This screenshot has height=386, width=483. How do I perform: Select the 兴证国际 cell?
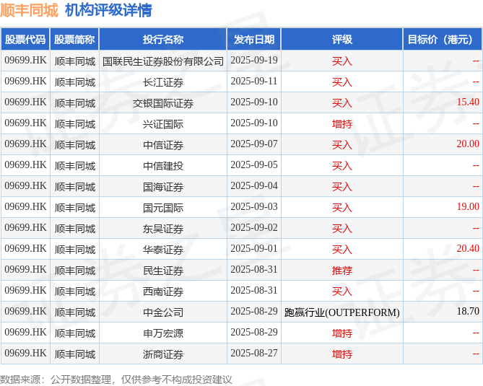tap(163, 124)
